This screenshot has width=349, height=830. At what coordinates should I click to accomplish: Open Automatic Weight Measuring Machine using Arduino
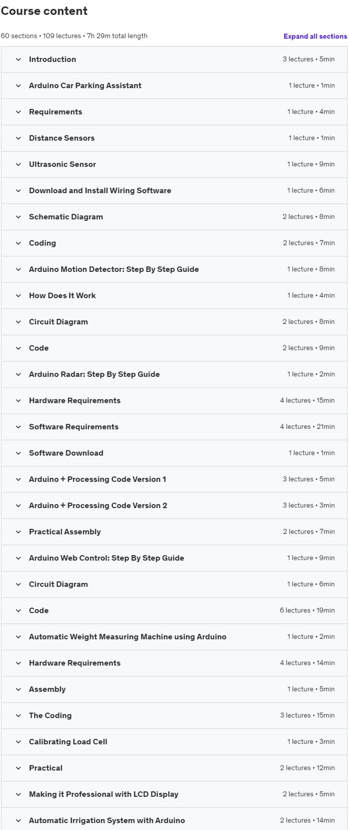[128, 637]
